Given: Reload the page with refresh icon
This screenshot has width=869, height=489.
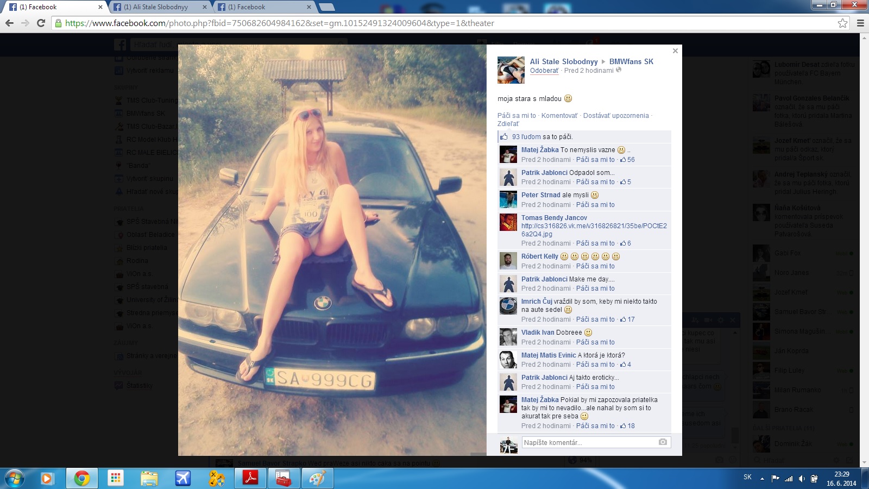Looking at the screenshot, I should [x=41, y=23].
